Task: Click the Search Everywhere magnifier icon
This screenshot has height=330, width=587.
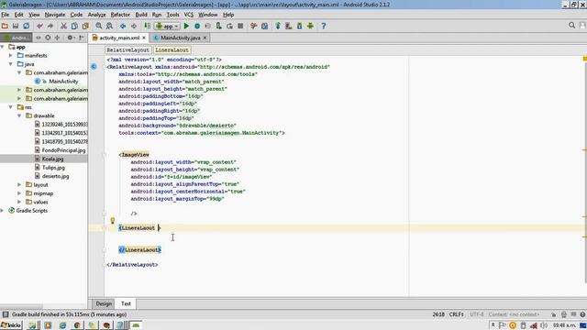Action: coord(571,26)
